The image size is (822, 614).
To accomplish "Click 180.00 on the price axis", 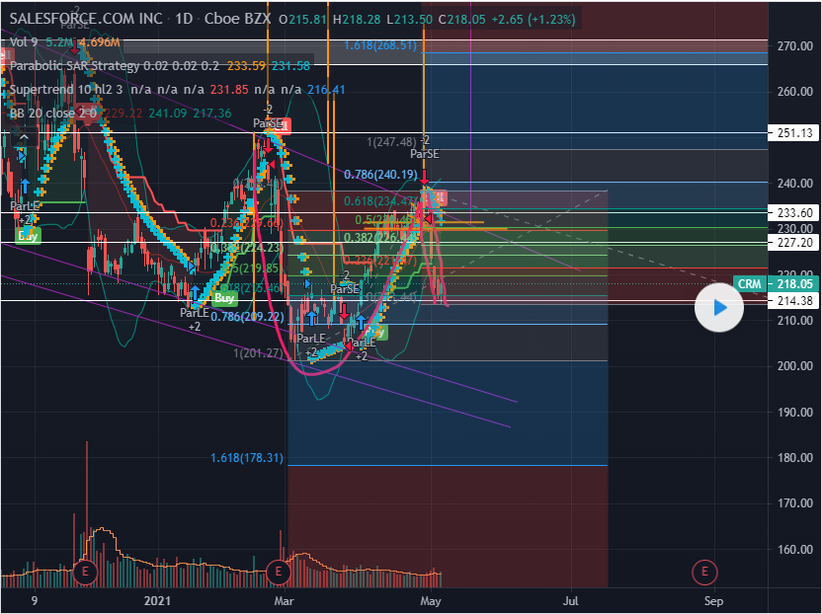I will (x=795, y=458).
